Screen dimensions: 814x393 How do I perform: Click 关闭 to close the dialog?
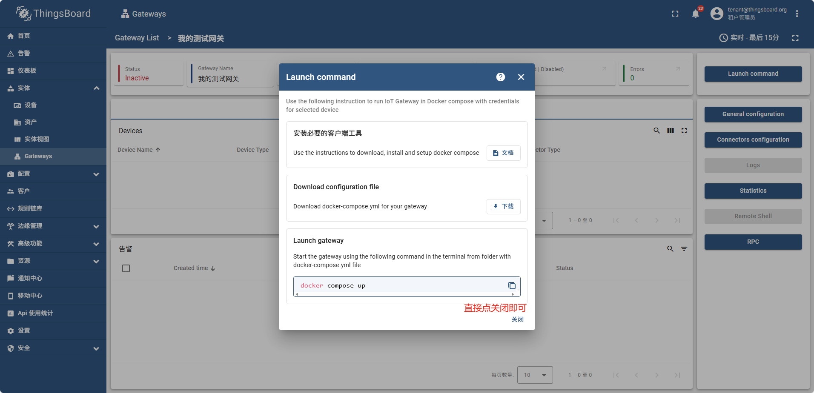517,319
